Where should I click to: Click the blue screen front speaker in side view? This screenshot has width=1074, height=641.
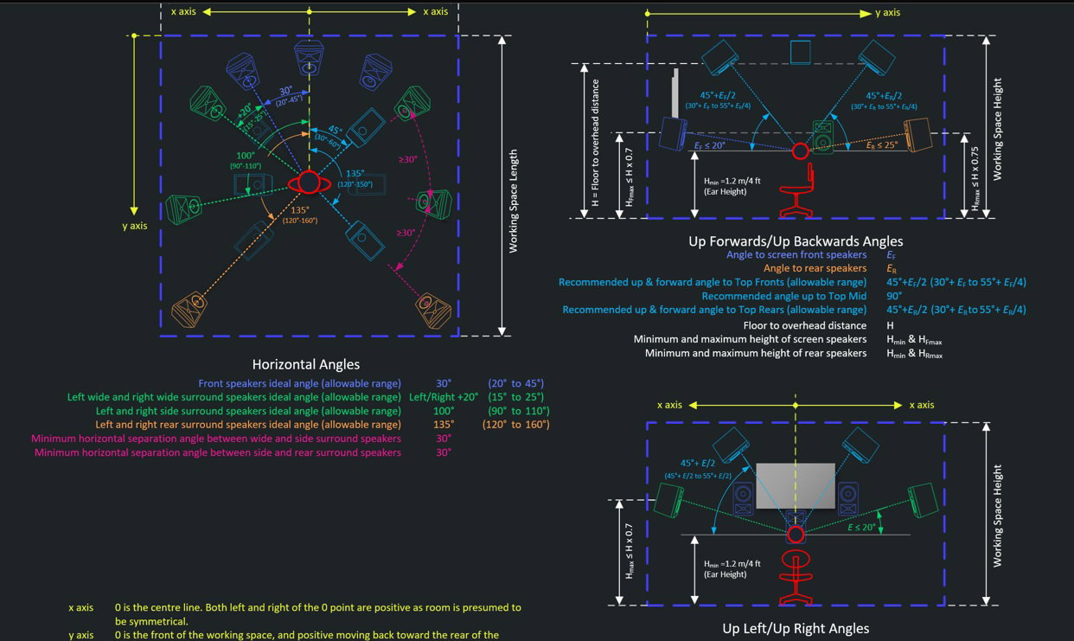point(674,134)
